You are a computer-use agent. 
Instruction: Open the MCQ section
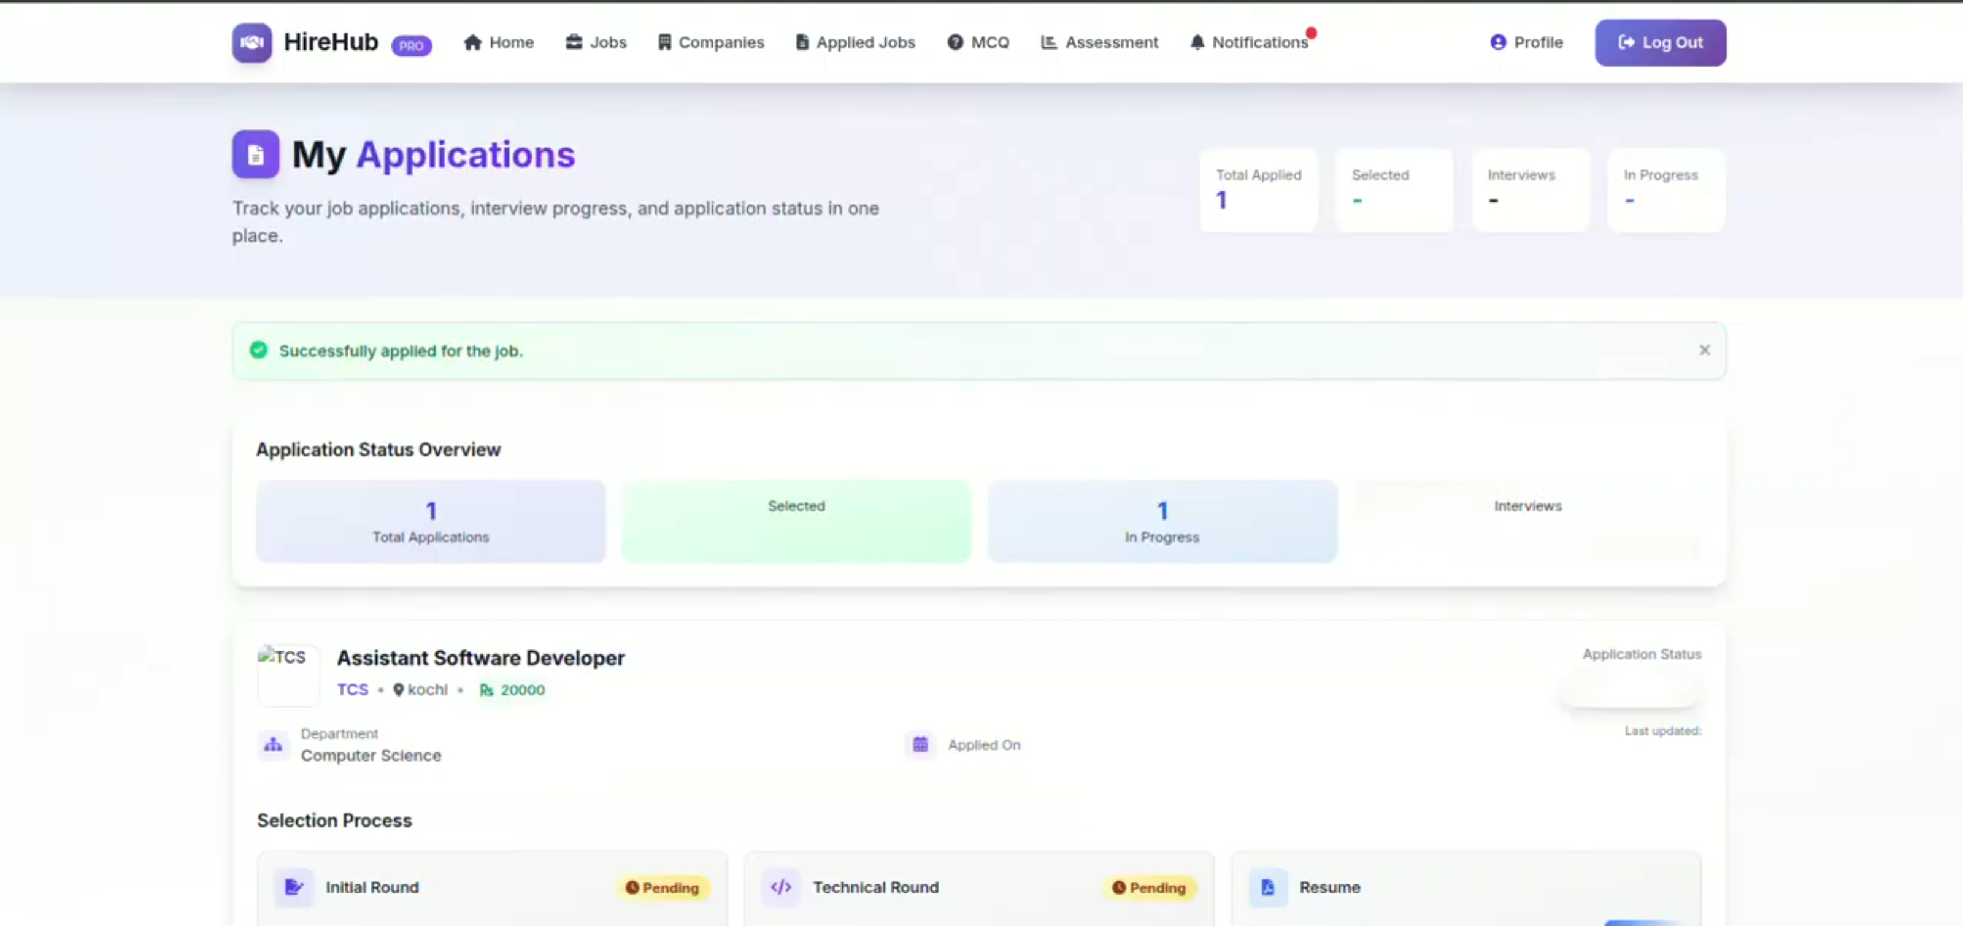coord(978,43)
